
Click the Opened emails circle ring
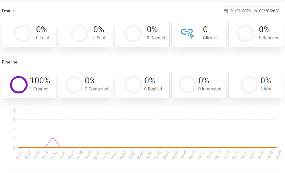point(133,34)
